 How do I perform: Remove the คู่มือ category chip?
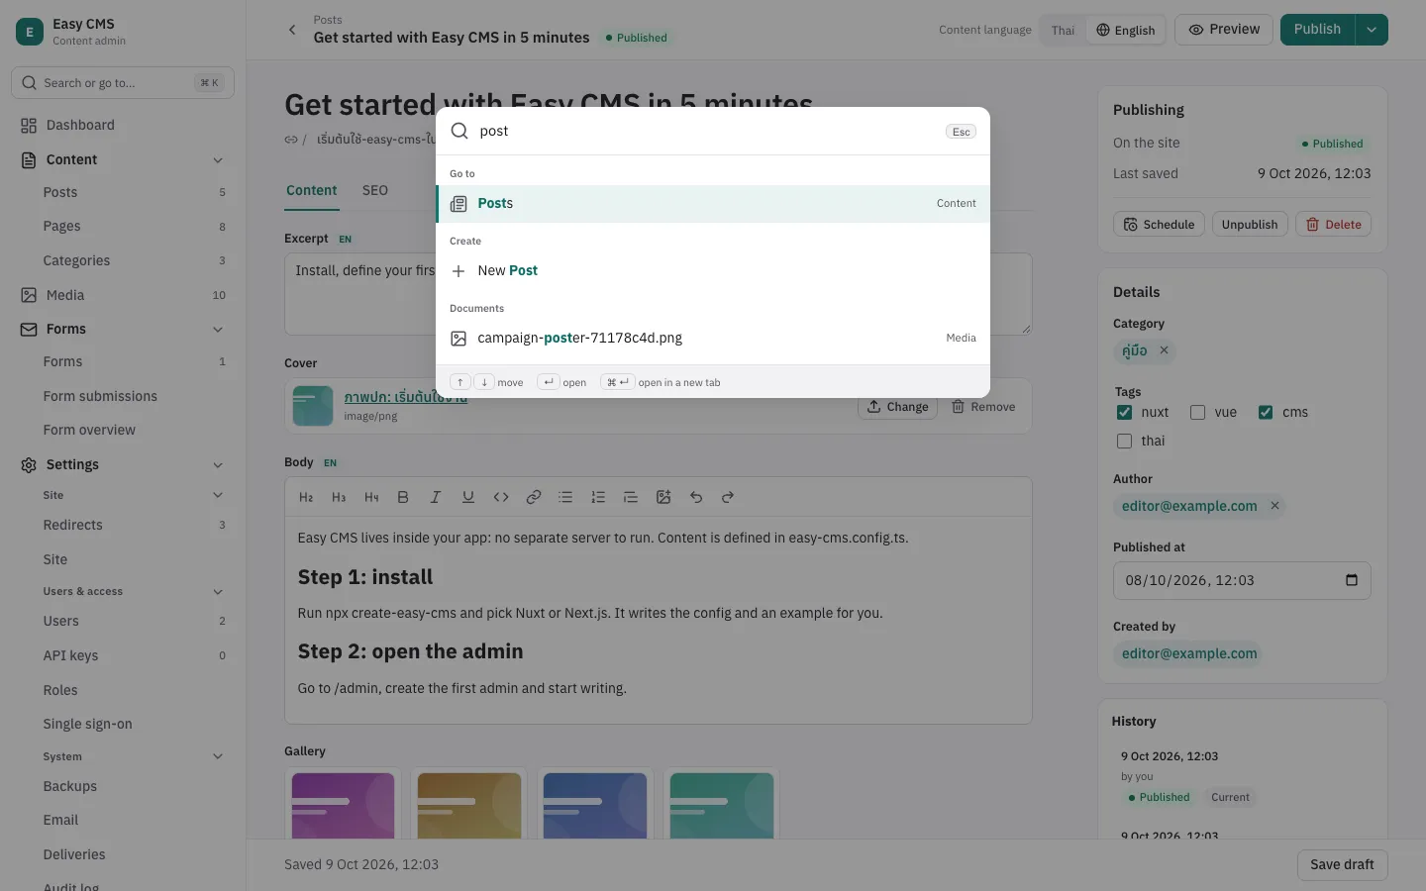point(1165,350)
